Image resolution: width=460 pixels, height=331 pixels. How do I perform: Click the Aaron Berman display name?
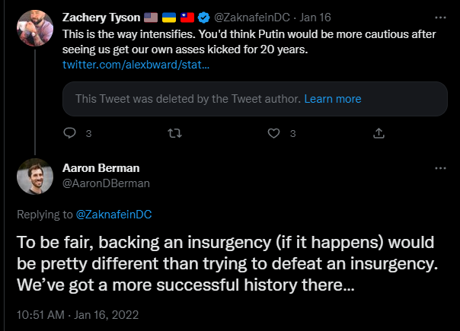point(101,169)
